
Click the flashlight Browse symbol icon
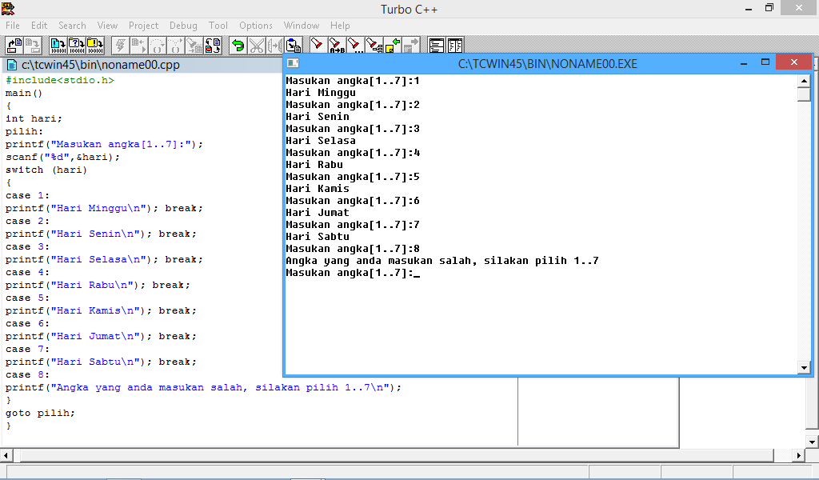[374, 46]
